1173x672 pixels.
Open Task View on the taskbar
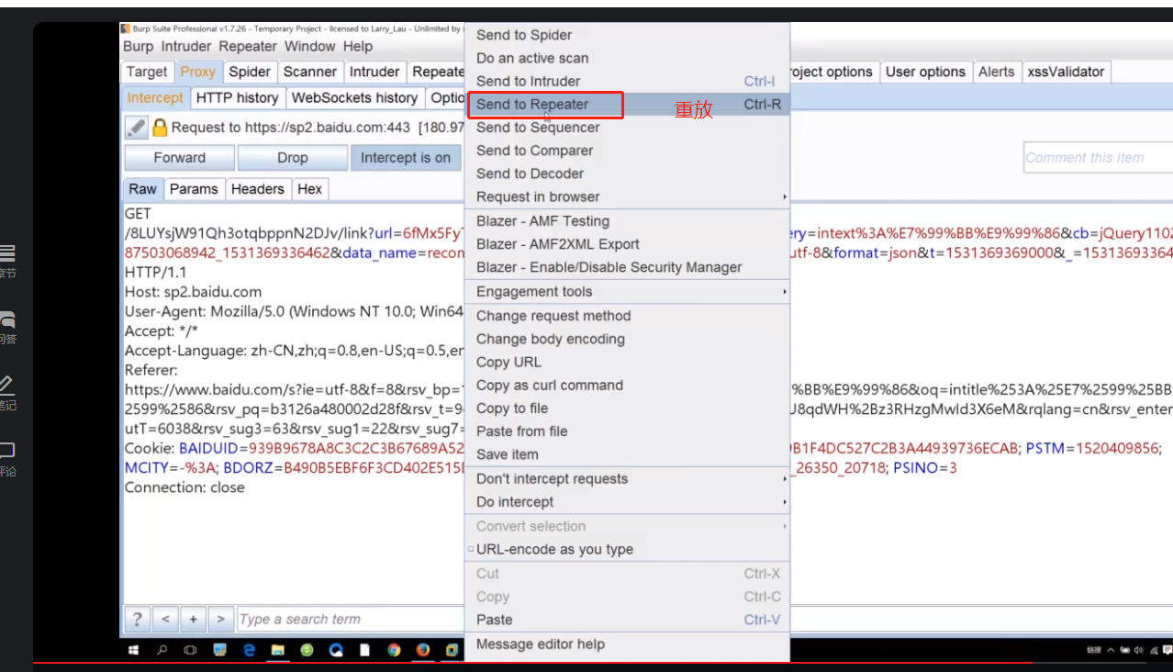point(190,650)
